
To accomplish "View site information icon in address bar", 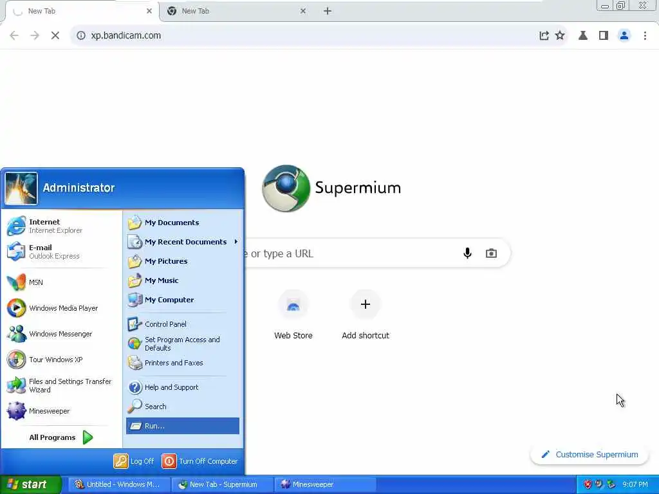I will coord(80,36).
